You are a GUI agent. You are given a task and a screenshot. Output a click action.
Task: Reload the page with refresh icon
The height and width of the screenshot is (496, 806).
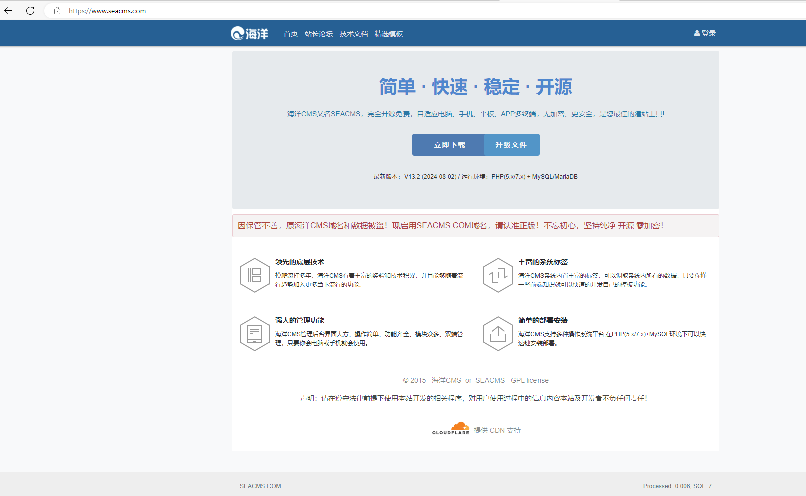coord(30,11)
